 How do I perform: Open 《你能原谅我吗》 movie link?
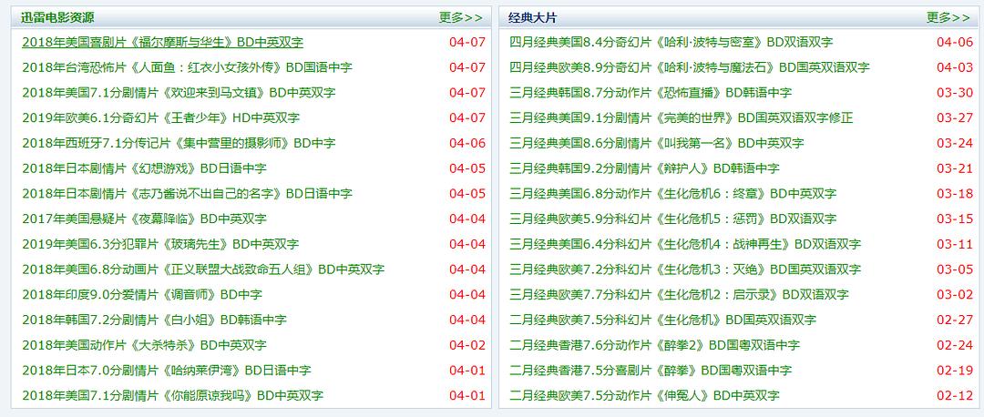coord(172,395)
